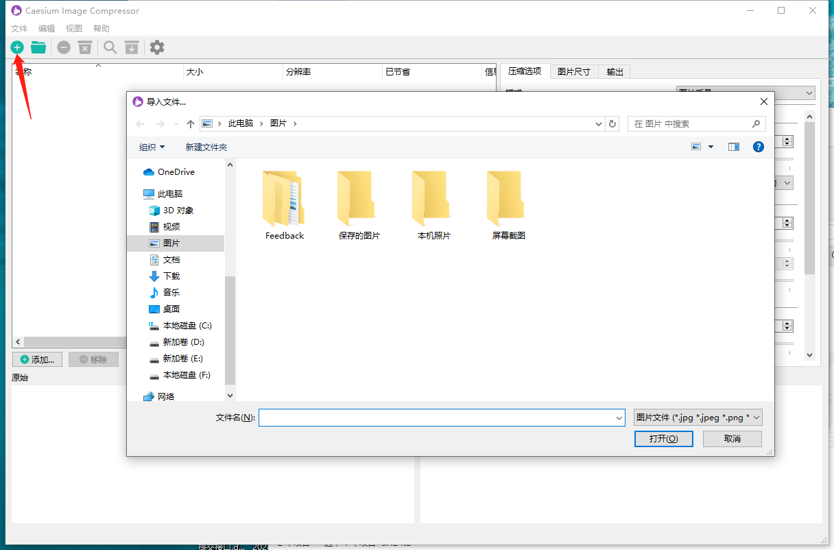
Task: Click the 新建文件夹 command
Action: [x=206, y=147]
